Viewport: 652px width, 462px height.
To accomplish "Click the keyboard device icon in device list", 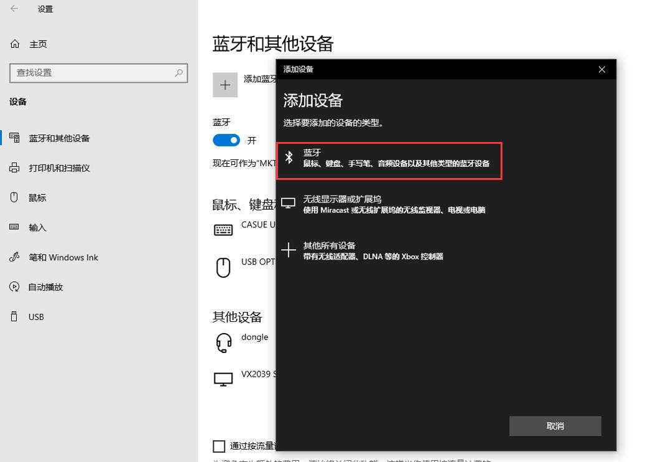I will click(x=223, y=230).
